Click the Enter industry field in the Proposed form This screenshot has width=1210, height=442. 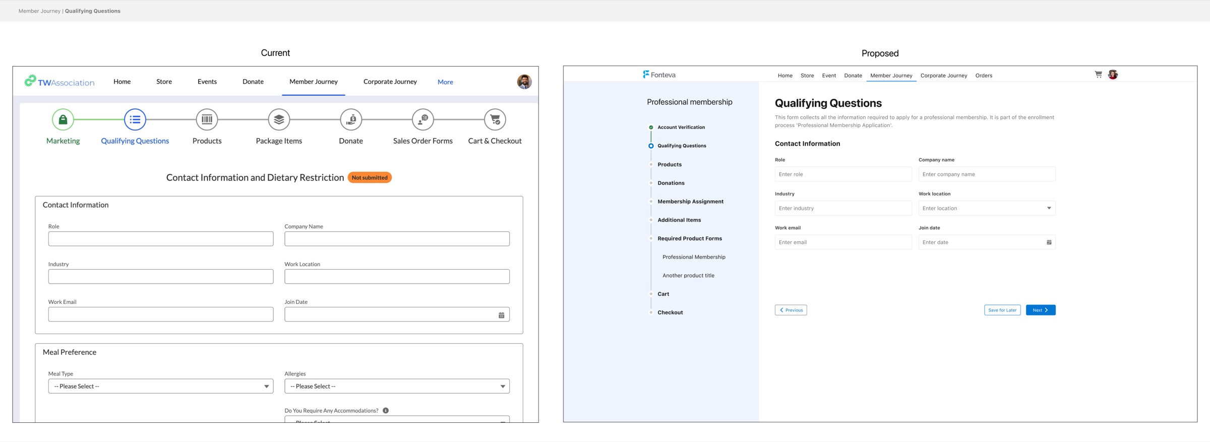[843, 208]
